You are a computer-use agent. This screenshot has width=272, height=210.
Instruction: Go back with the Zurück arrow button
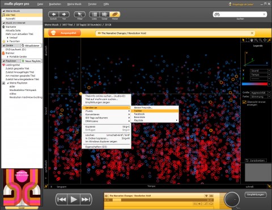tap(54, 14)
